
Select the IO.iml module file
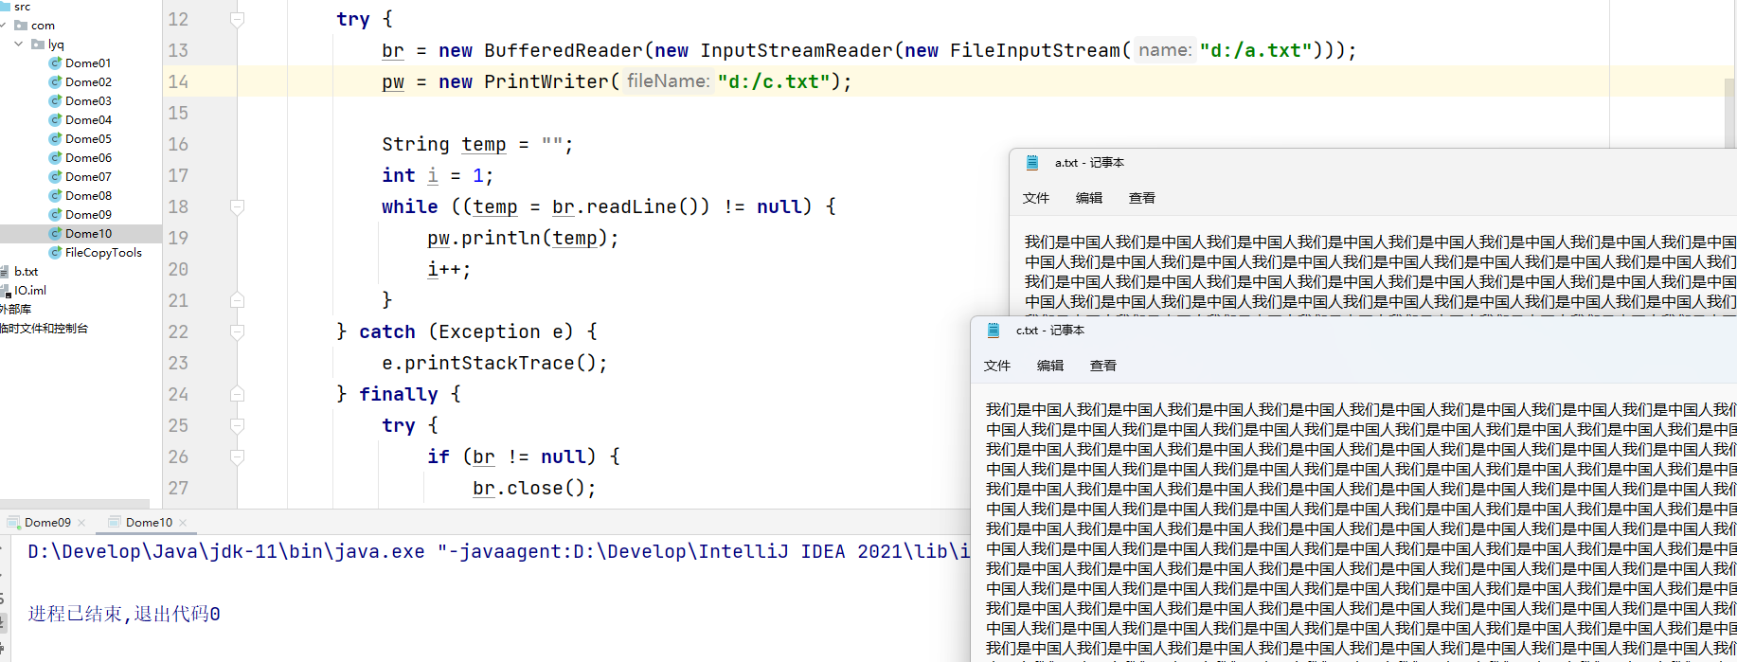tap(29, 291)
